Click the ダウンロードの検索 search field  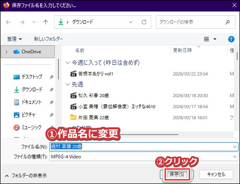(x=196, y=22)
